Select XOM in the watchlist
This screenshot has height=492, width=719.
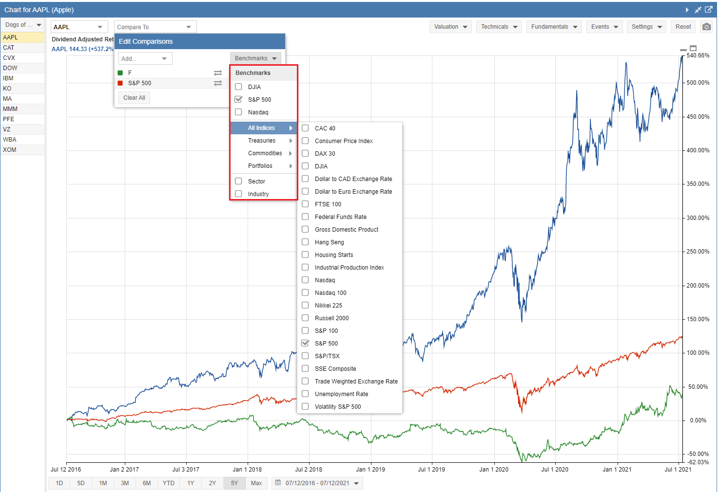click(22, 150)
